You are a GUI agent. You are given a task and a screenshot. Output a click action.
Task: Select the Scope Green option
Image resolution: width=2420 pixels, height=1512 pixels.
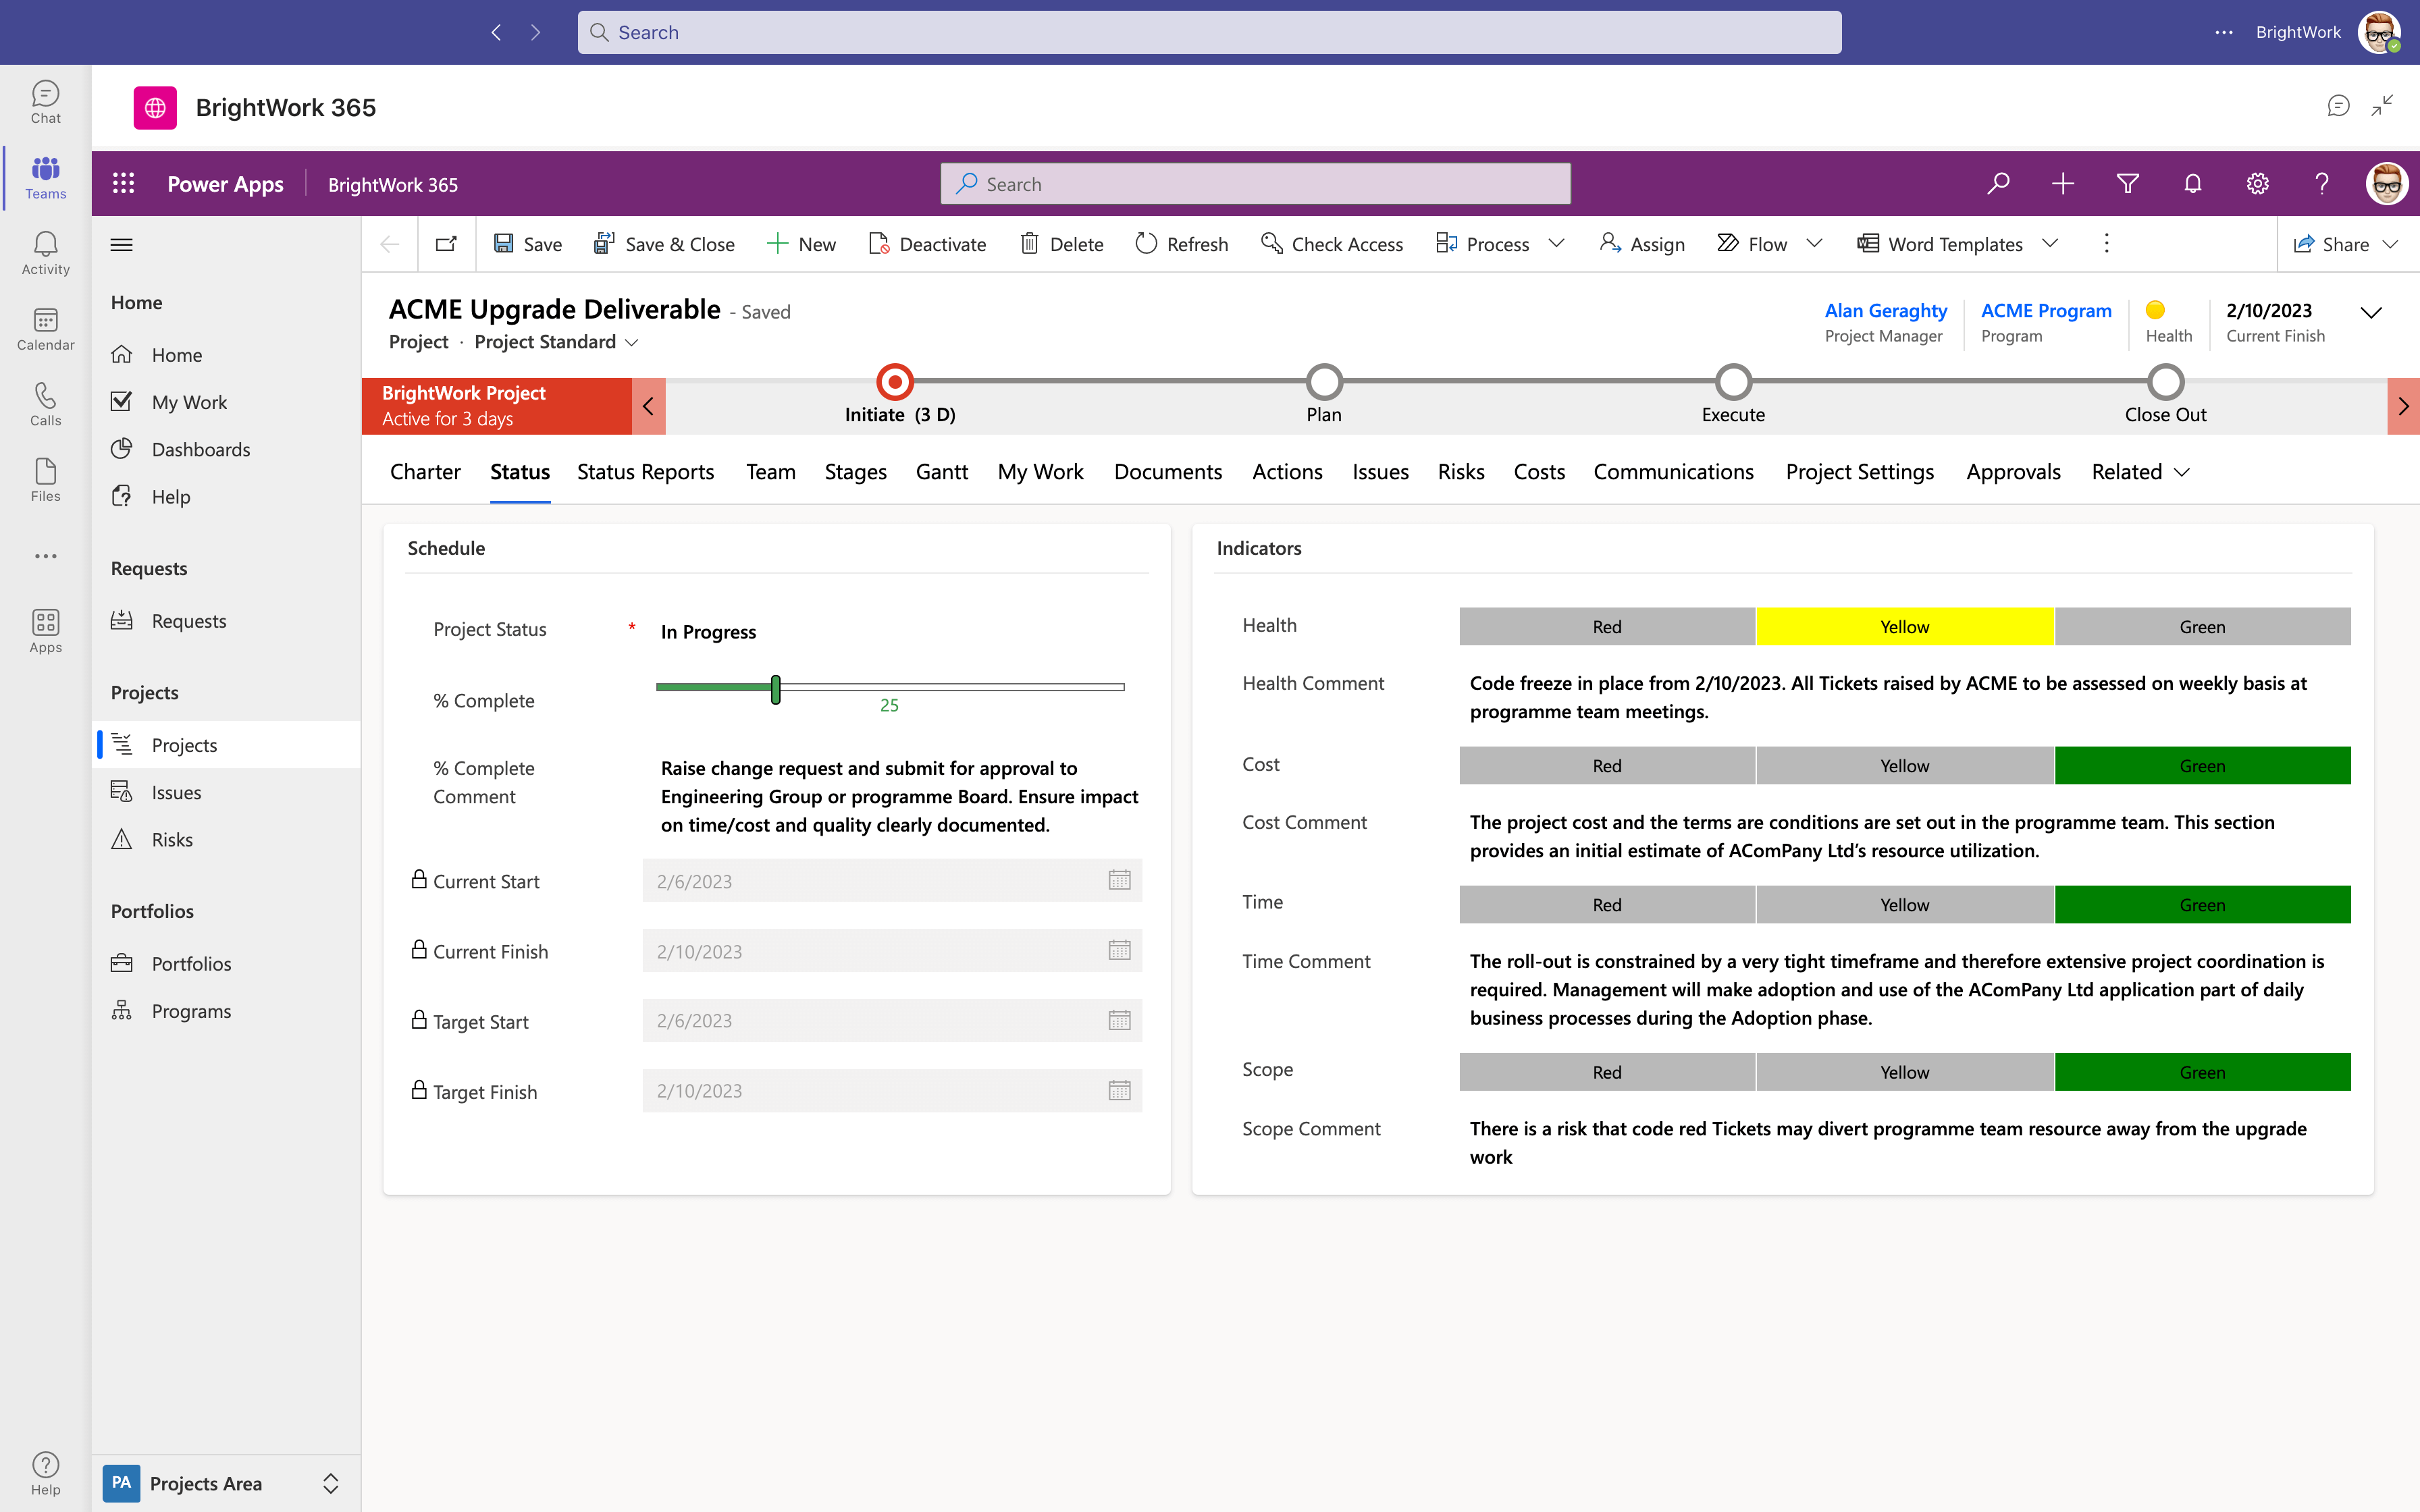point(2202,1072)
